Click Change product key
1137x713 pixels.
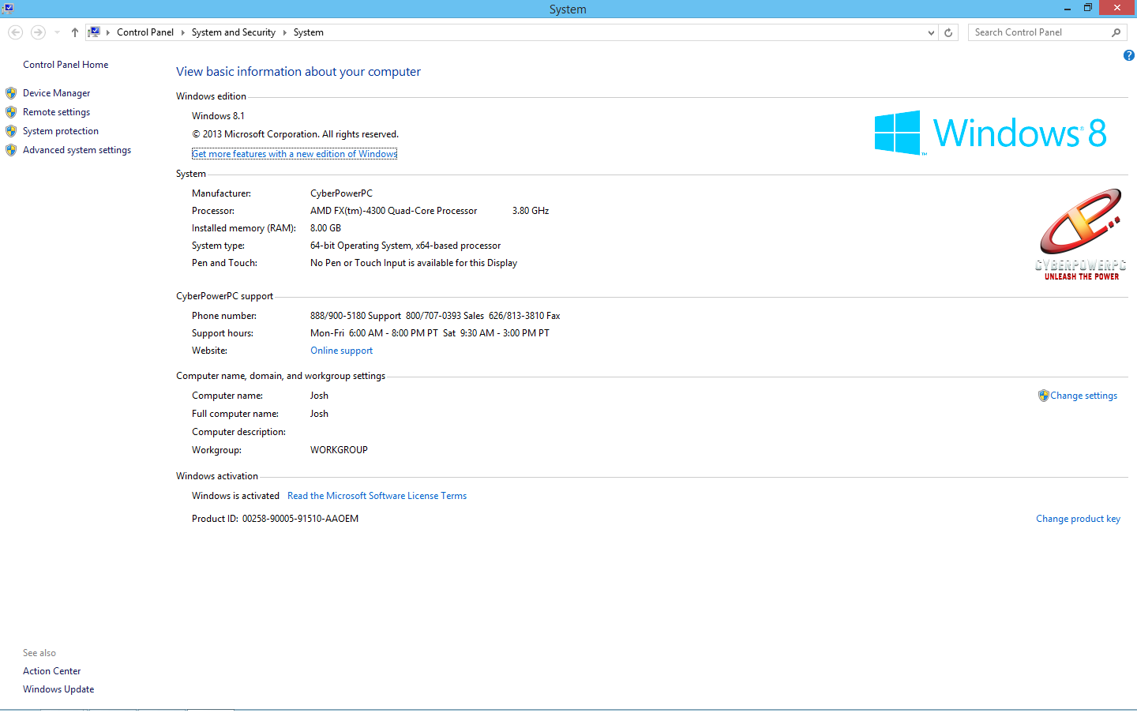1078,519
